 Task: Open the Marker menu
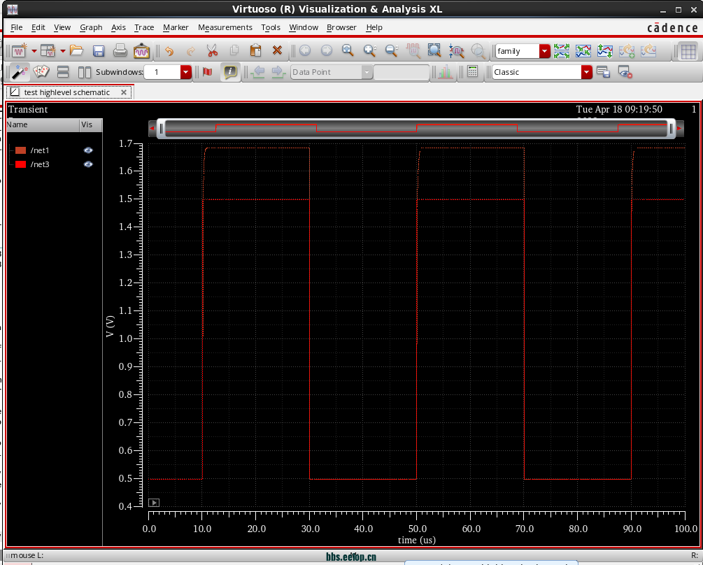[x=176, y=27]
